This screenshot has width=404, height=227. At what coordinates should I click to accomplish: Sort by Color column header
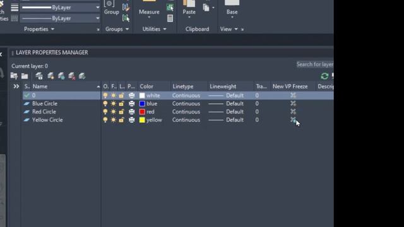(154, 86)
